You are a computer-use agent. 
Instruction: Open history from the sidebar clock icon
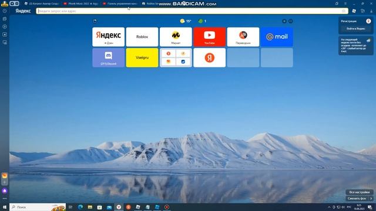point(5,11)
